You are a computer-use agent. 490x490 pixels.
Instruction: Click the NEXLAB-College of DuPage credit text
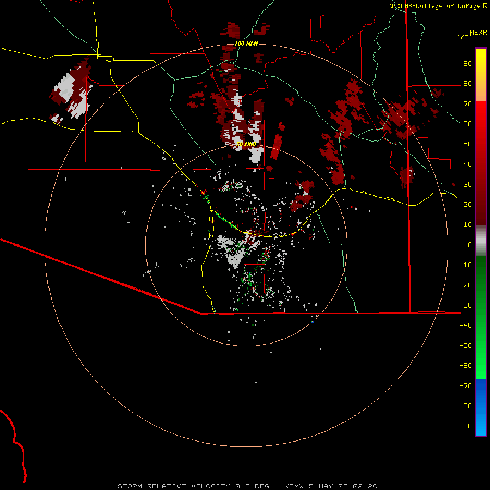pyautogui.click(x=438, y=6)
